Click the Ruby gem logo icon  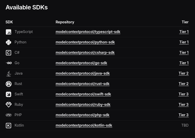click(x=8, y=105)
